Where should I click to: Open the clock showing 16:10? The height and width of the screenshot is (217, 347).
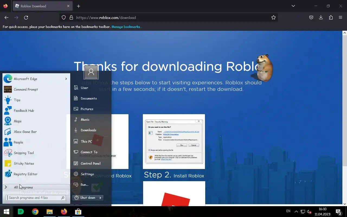pyautogui.click(x=322, y=212)
